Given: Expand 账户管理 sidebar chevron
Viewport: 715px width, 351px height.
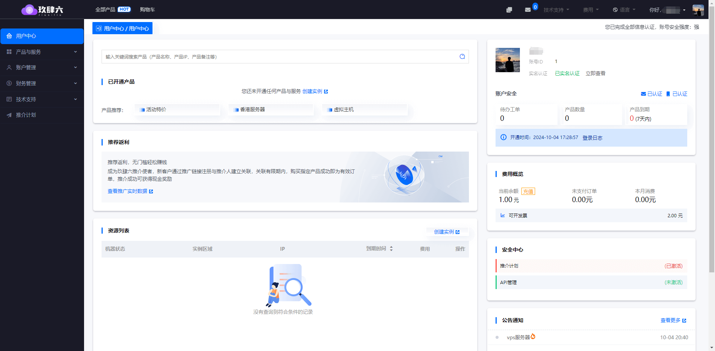Looking at the screenshot, I should [75, 67].
